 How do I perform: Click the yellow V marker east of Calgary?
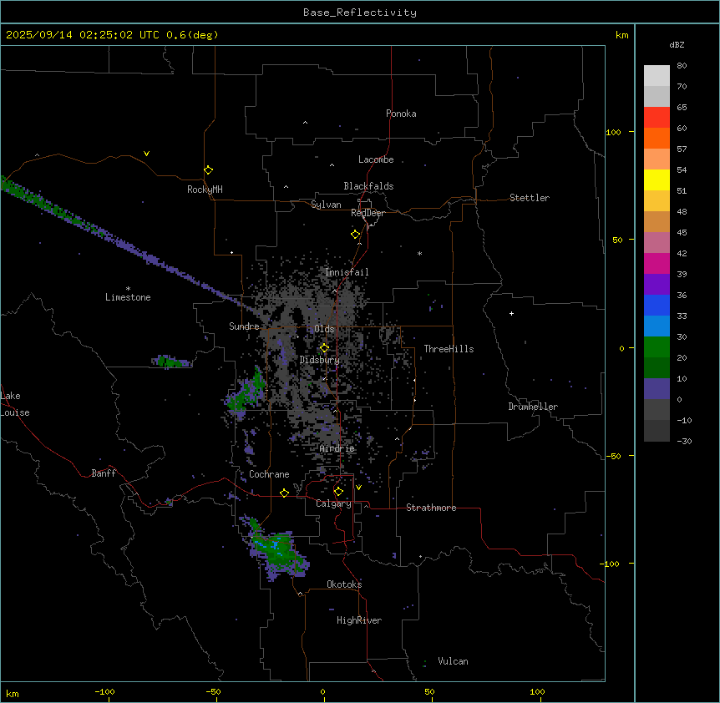tap(358, 488)
